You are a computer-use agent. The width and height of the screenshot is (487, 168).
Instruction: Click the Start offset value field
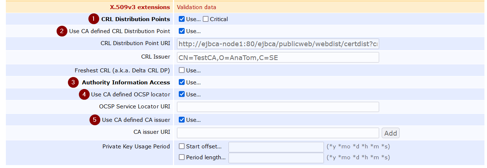[276, 147]
